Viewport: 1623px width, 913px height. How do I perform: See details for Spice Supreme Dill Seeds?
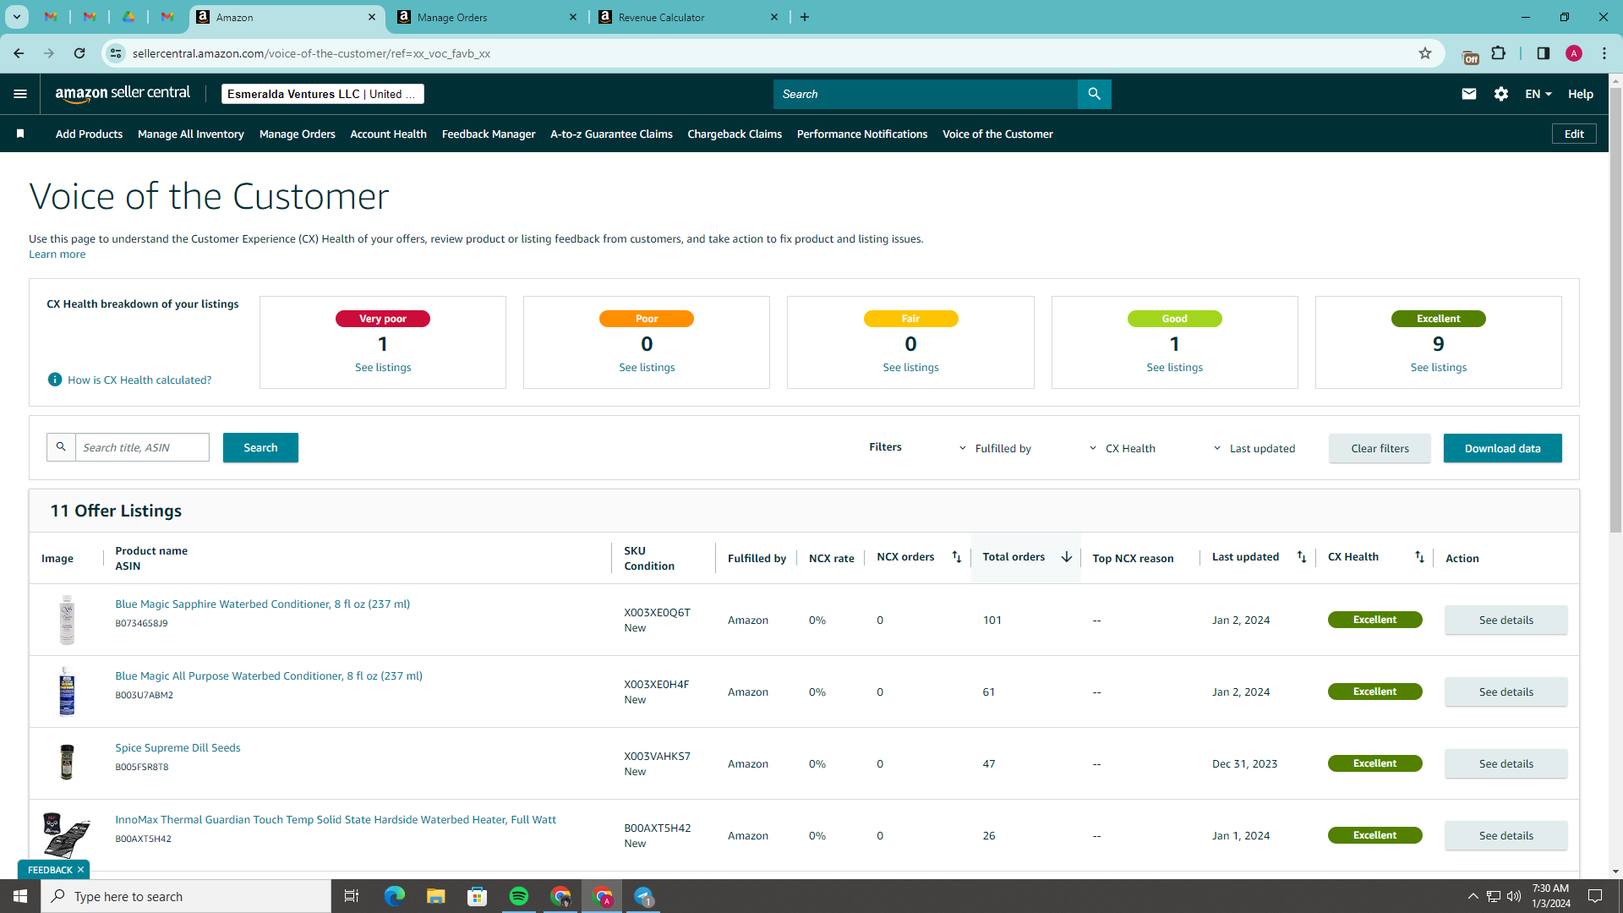(x=1506, y=763)
